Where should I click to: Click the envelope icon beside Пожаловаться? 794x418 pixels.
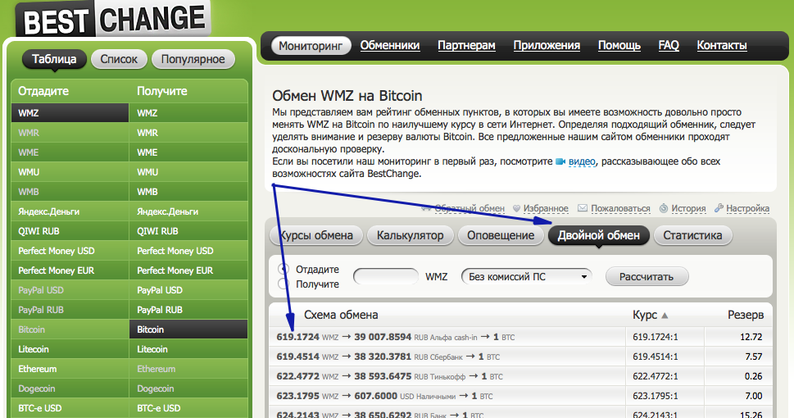[583, 209]
